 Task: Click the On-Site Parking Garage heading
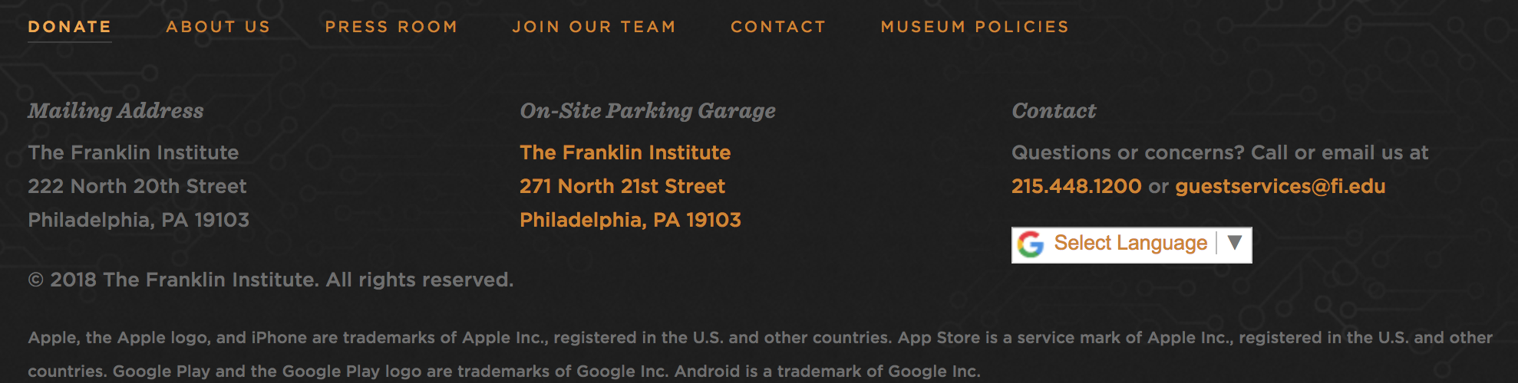click(648, 111)
